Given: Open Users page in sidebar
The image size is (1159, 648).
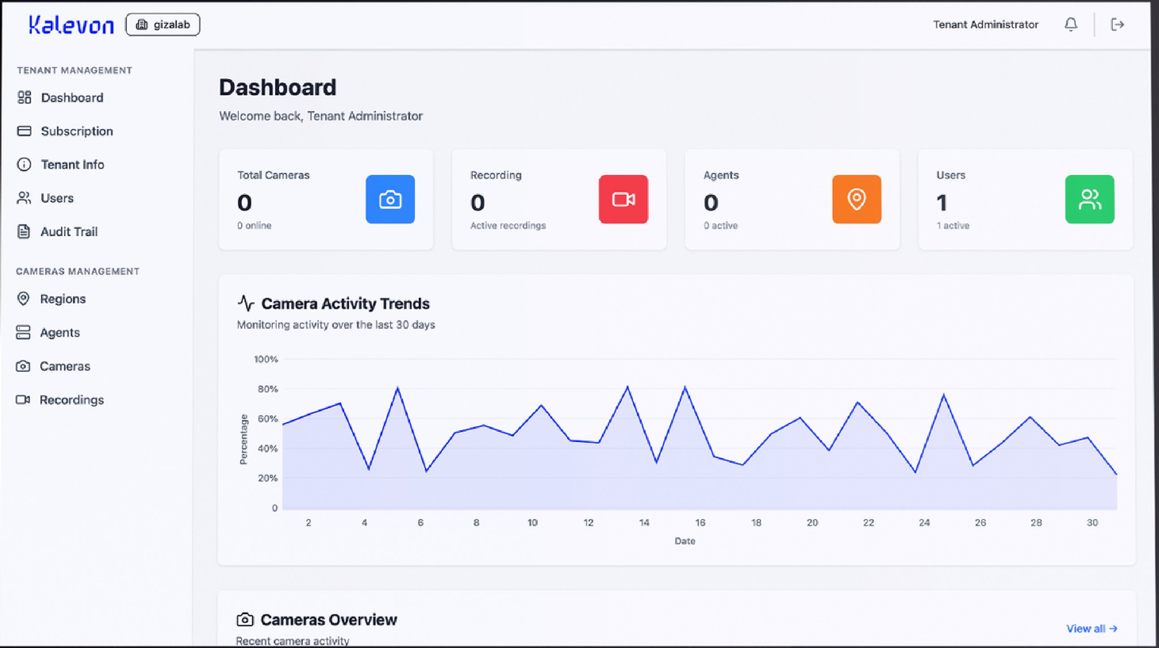Looking at the screenshot, I should click(x=57, y=198).
